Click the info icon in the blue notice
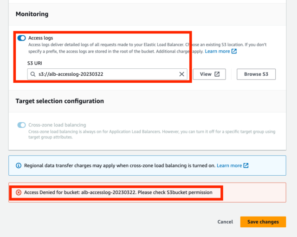The image size is (297, 237). pyautogui.click(x=19, y=165)
